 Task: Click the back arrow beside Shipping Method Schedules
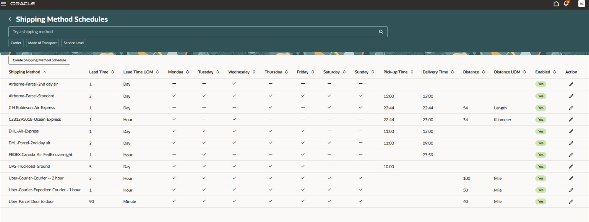click(x=10, y=19)
